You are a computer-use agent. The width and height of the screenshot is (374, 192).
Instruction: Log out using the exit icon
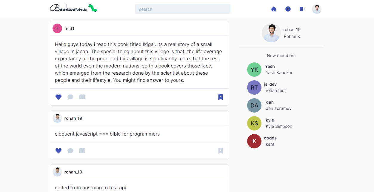pyautogui.click(x=302, y=9)
